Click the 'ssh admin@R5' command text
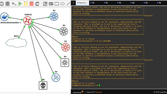 (x=105, y=41)
